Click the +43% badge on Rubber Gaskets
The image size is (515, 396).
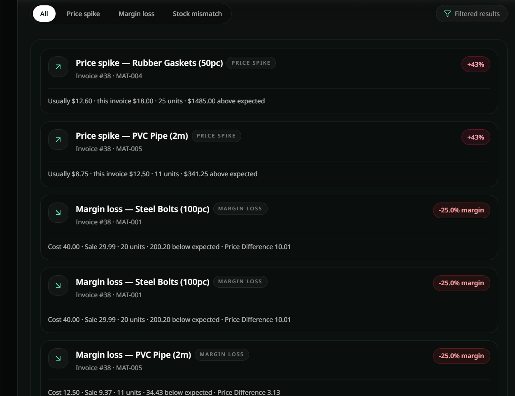coord(475,64)
